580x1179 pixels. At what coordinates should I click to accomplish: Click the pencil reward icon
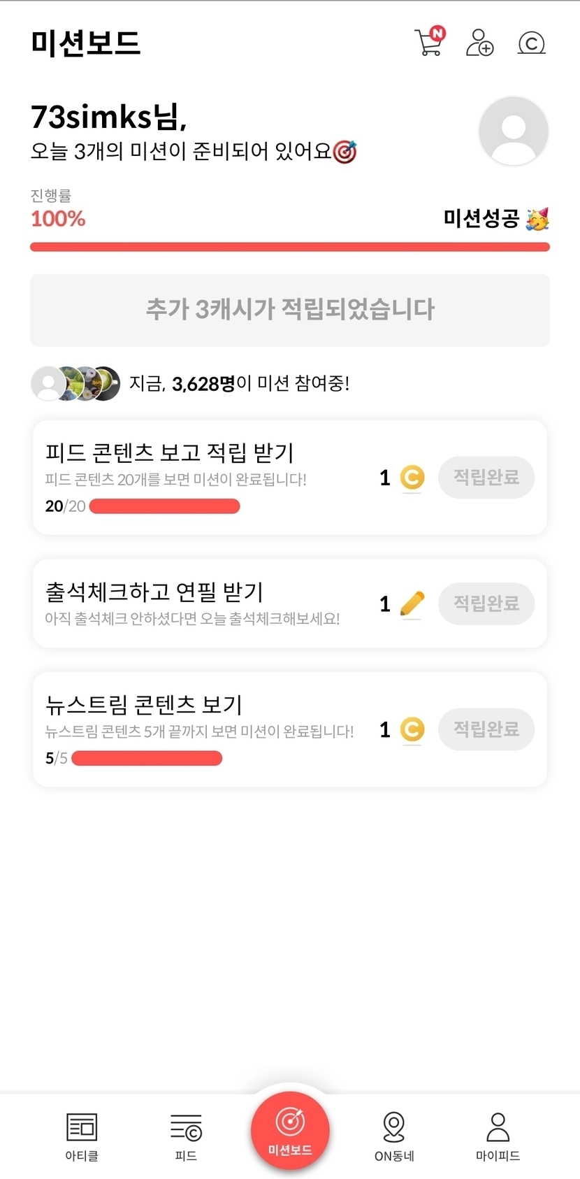click(412, 603)
